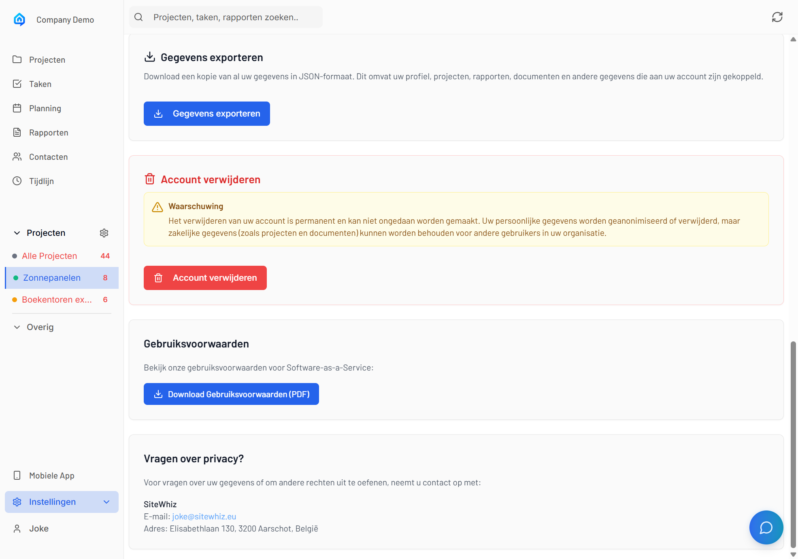The image size is (798, 559).
Task: Select the Zonnepanelen project
Action: pyautogui.click(x=52, y=278)
